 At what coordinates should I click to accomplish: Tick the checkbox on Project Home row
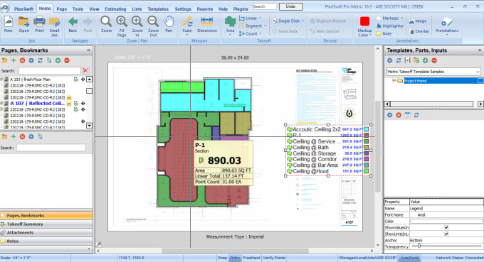tap(480, 81)
